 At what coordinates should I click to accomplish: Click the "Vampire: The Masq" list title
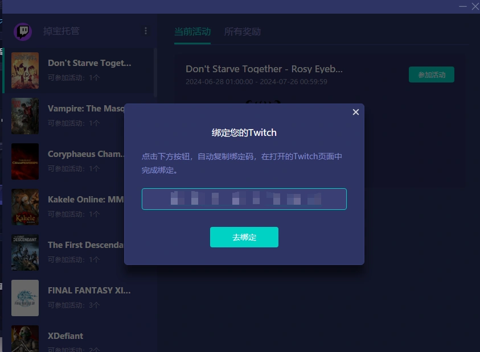(86, 109)
